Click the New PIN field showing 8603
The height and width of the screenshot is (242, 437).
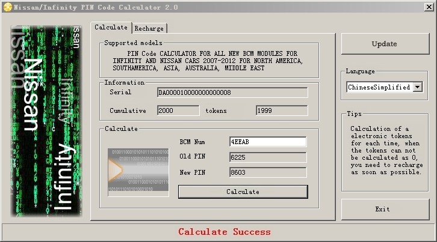tap(267, 172)
